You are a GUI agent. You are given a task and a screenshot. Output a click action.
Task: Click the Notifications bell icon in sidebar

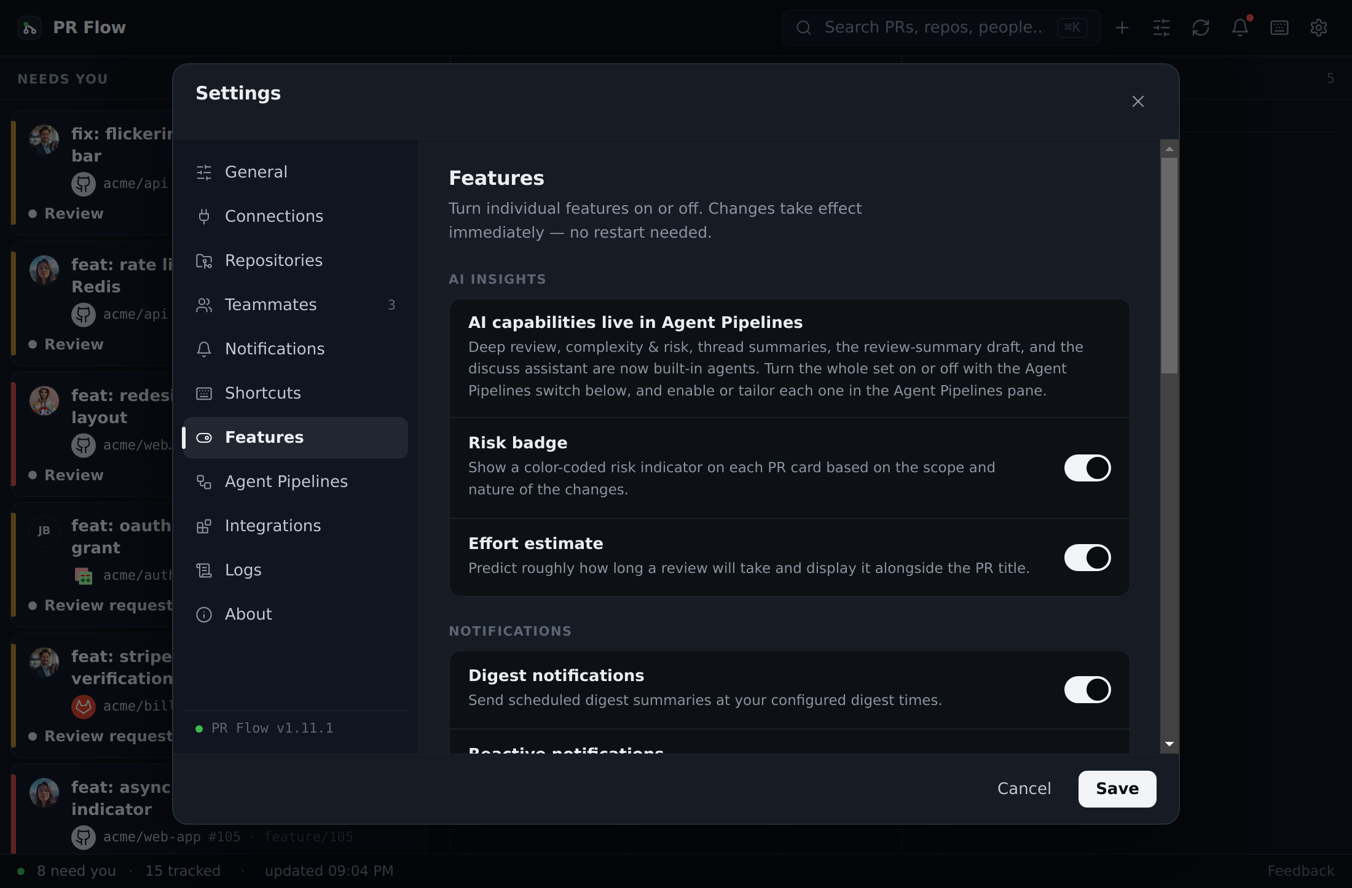pos(204,349)
